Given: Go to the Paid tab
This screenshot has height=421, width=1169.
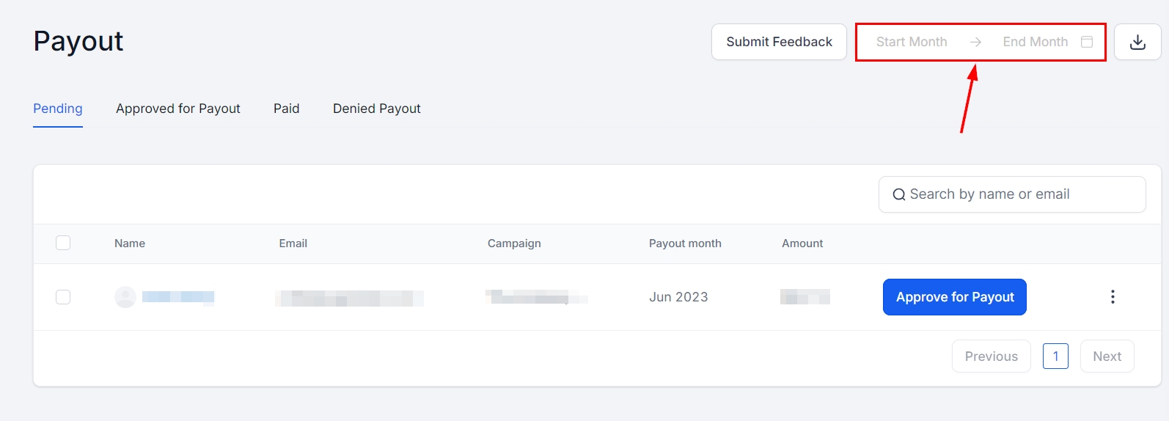Looking at the screenshot, I should pyautogui.click(x=287, y=109).
